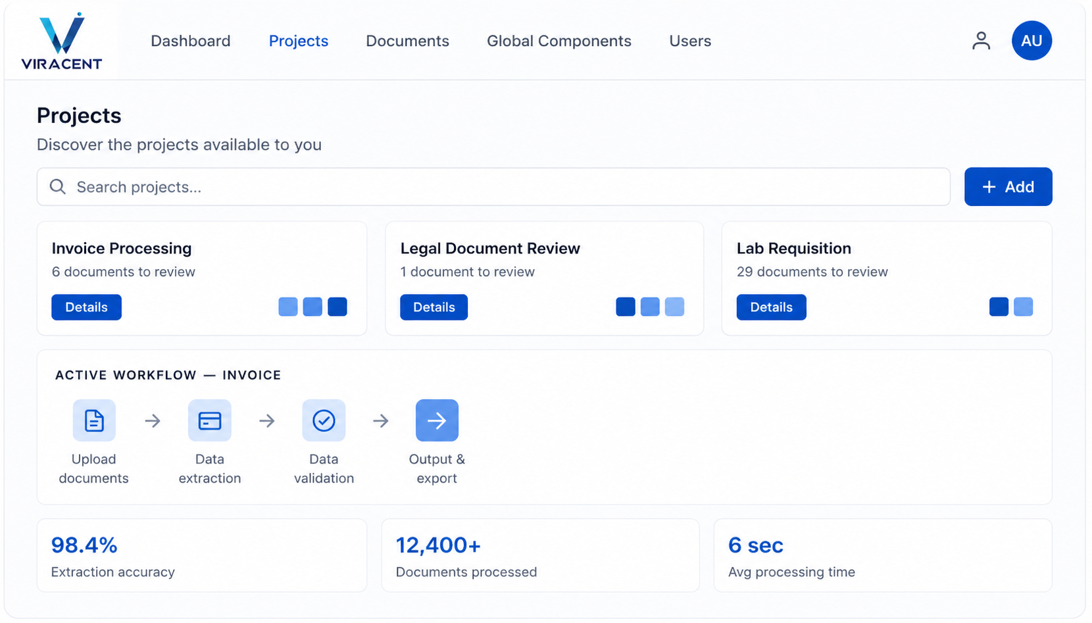Click dark square on Invoice Processing card
Screen dimensions: 1092x623
click(337, 307)
